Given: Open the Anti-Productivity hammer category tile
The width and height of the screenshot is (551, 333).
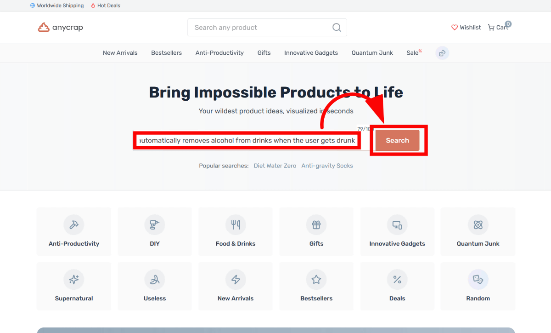Looking at the screenshot, I should point(74,231).
